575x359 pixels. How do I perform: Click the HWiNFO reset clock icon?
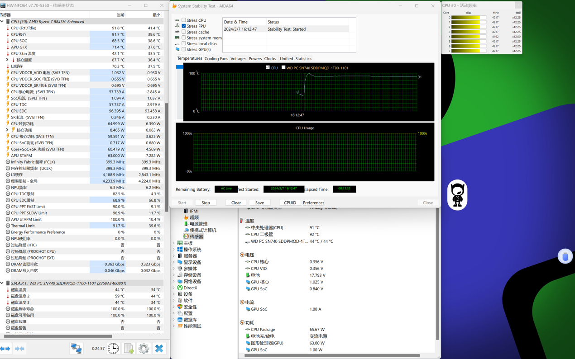coord(113,349)
